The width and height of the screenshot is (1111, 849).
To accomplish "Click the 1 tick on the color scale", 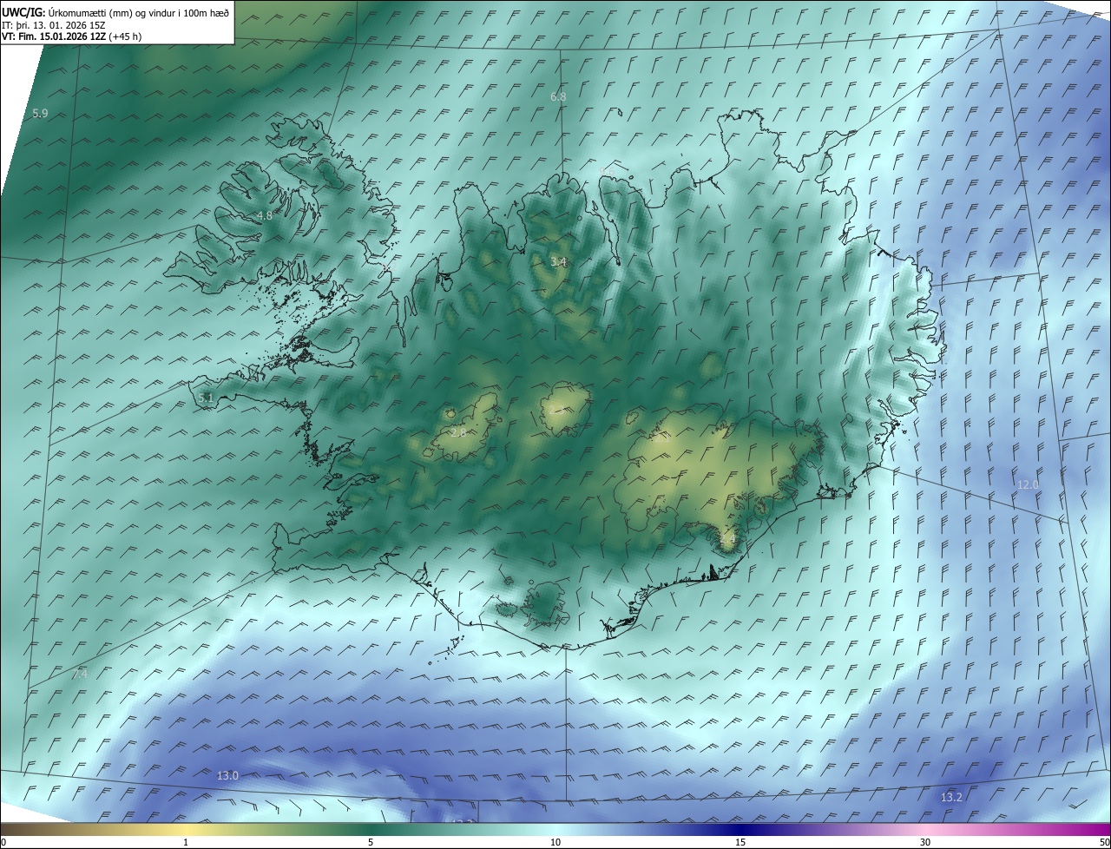I will [x=186, y=842].
